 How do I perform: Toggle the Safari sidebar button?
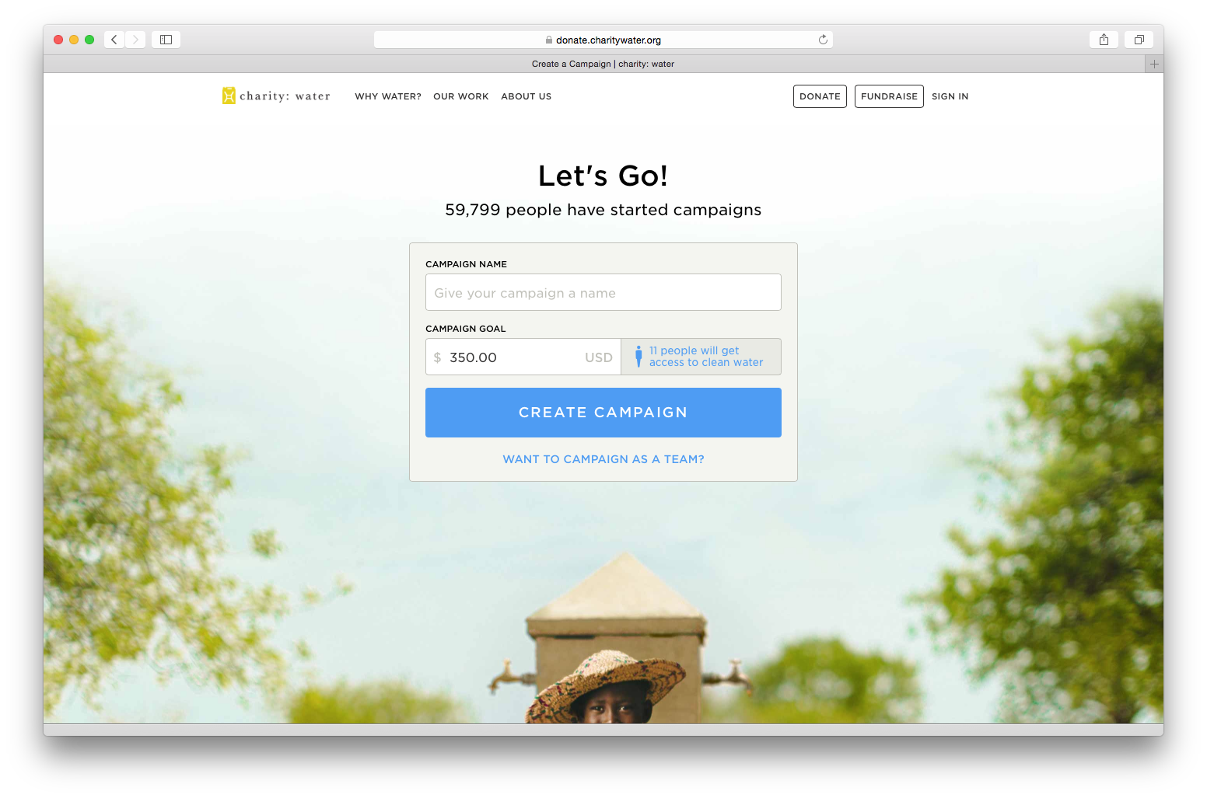(x=166, y=40)
